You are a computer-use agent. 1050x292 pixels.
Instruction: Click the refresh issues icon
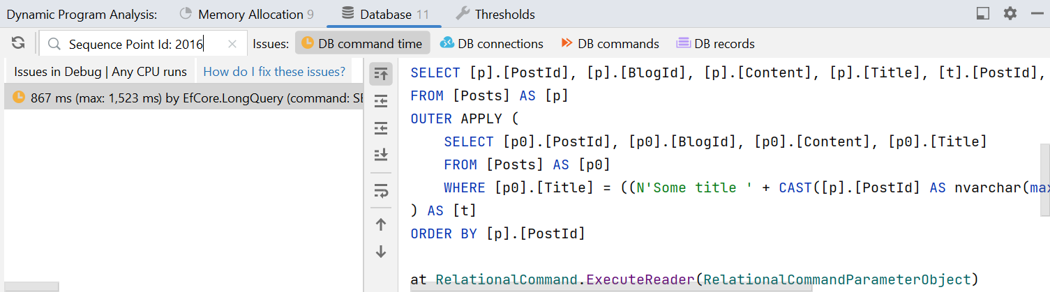[18, 43]
